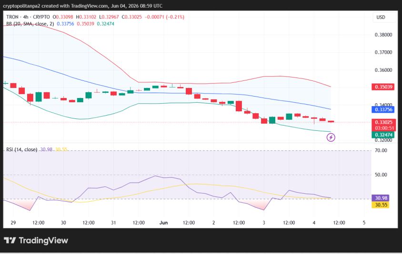The width and height of the screenshot is (402, 254).
Task: Click the countdown timer 03:00:51
Action: [384, 128]
